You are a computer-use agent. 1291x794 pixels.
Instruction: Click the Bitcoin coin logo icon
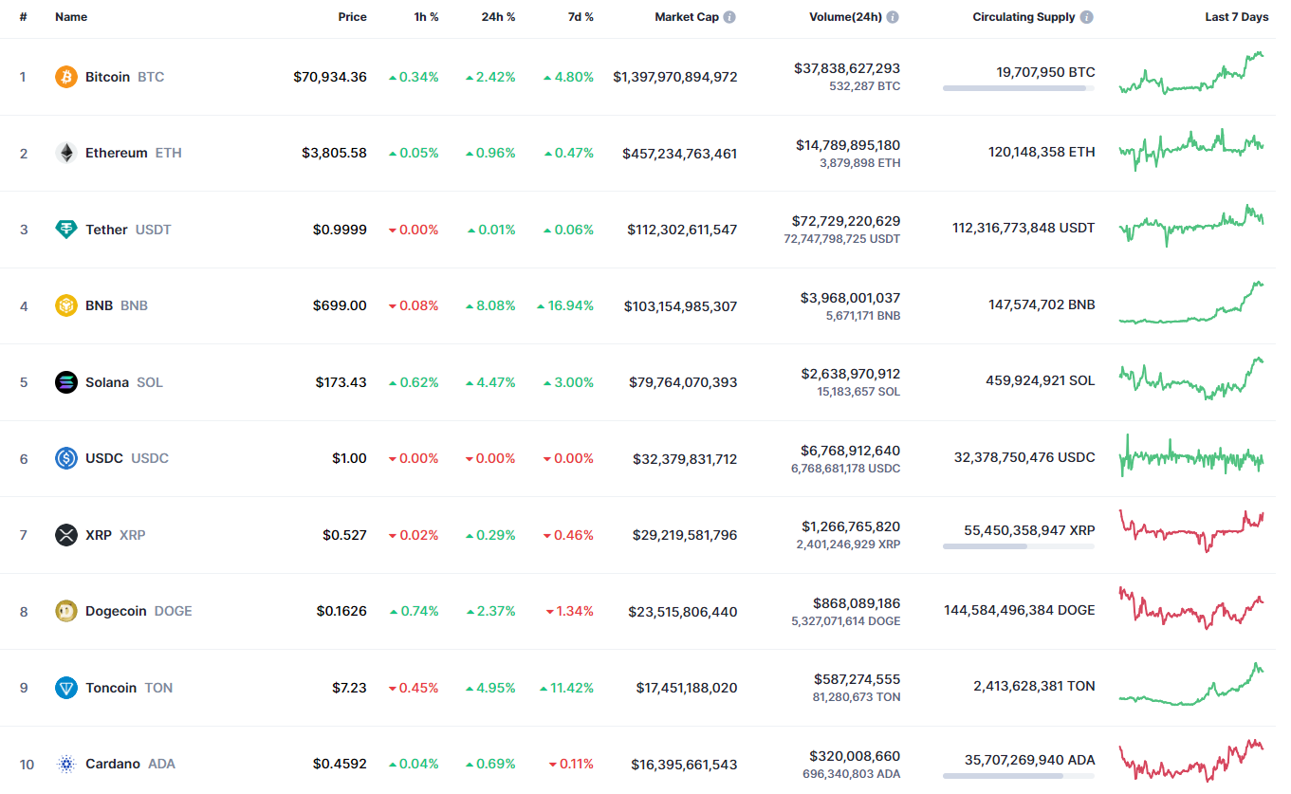click(65, 77)
